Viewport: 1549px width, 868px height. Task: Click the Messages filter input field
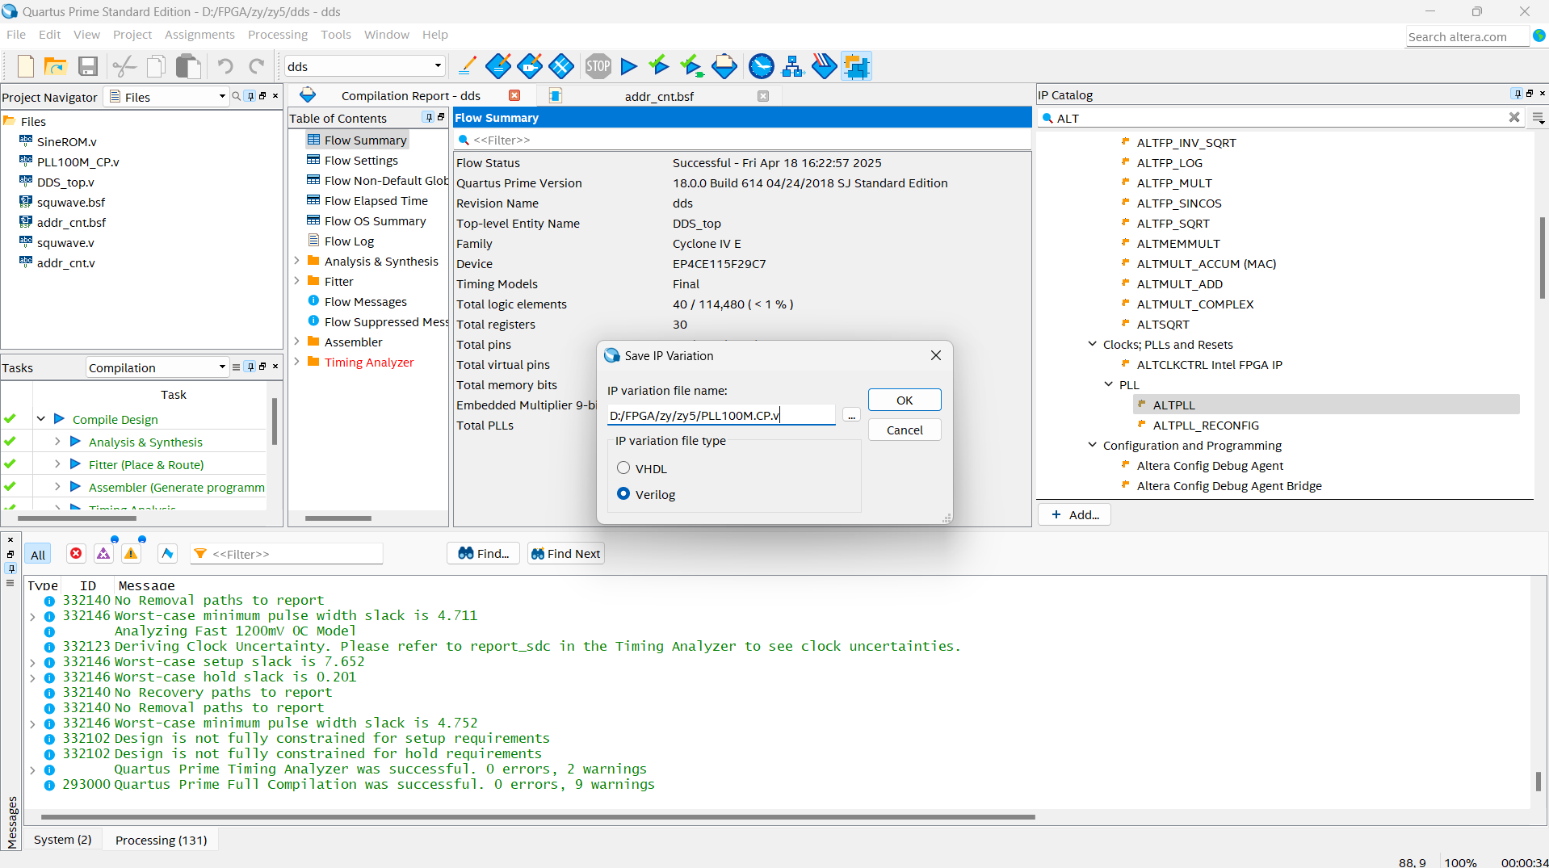[x=287, y=554]
